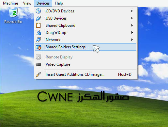Expand the Drag'n'Drop submenu arrow
This screenshot has width=168, height=127.
(x=132, y=33)
